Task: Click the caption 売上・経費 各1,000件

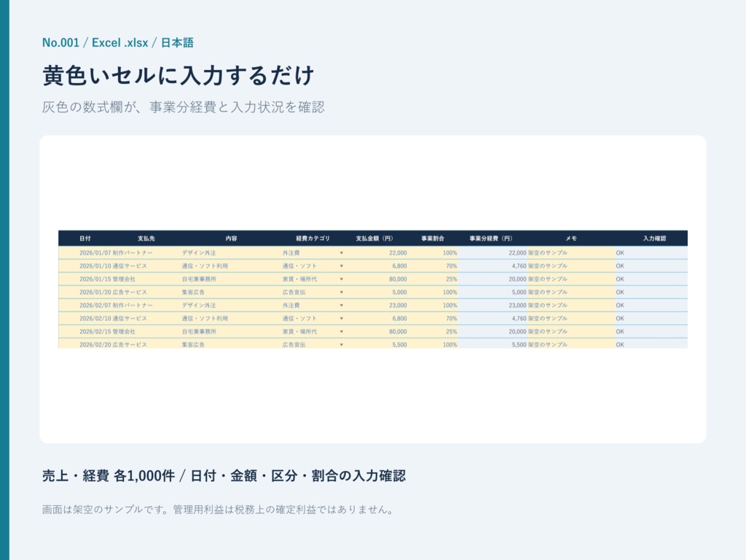Action: coord(109,475)
